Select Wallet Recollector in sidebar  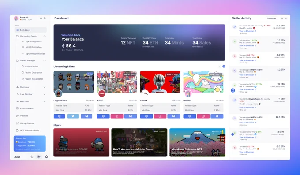click(x=34, y=79)
